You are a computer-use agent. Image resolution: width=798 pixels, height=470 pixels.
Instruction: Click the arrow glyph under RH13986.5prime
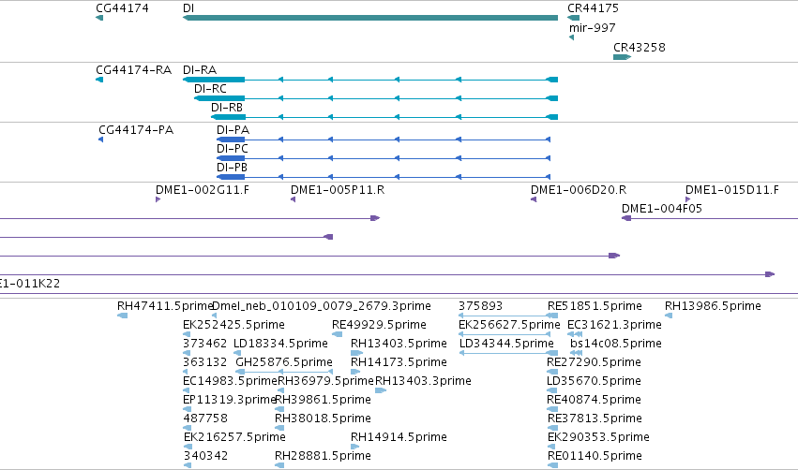coord(669,316)
